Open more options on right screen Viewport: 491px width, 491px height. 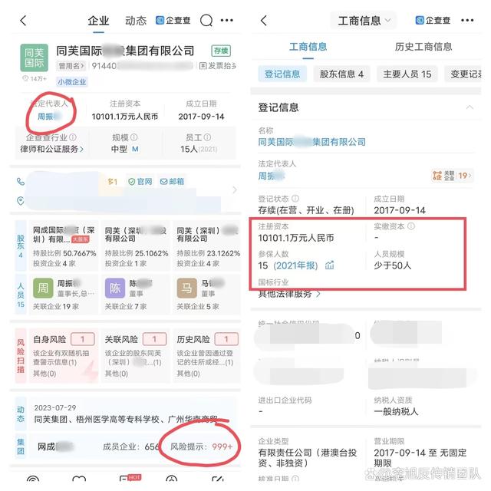(x=467, y=21)
